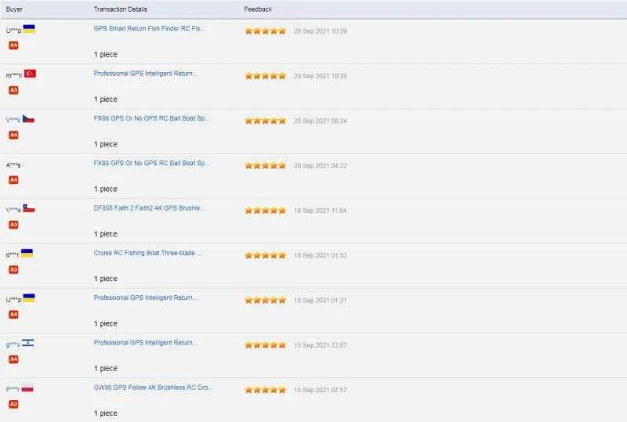Open the Professional GPS Intelligent Return link in m***n's row
The image size is (627, 422).
(145, 73)
